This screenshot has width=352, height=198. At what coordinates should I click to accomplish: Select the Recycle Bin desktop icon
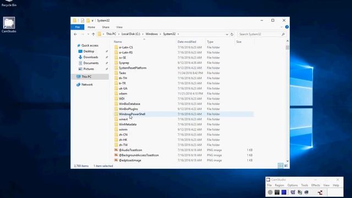pyautogui.click(x=9, y=3)
